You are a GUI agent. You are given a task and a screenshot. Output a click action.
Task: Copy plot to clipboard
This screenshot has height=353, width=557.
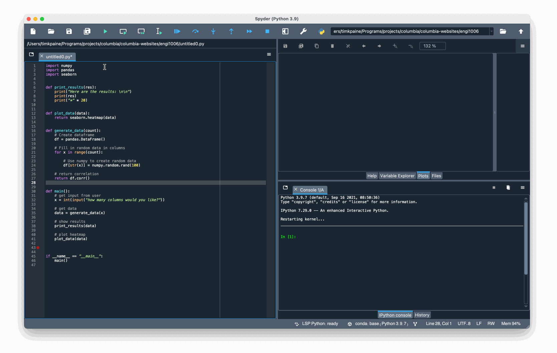317,46
